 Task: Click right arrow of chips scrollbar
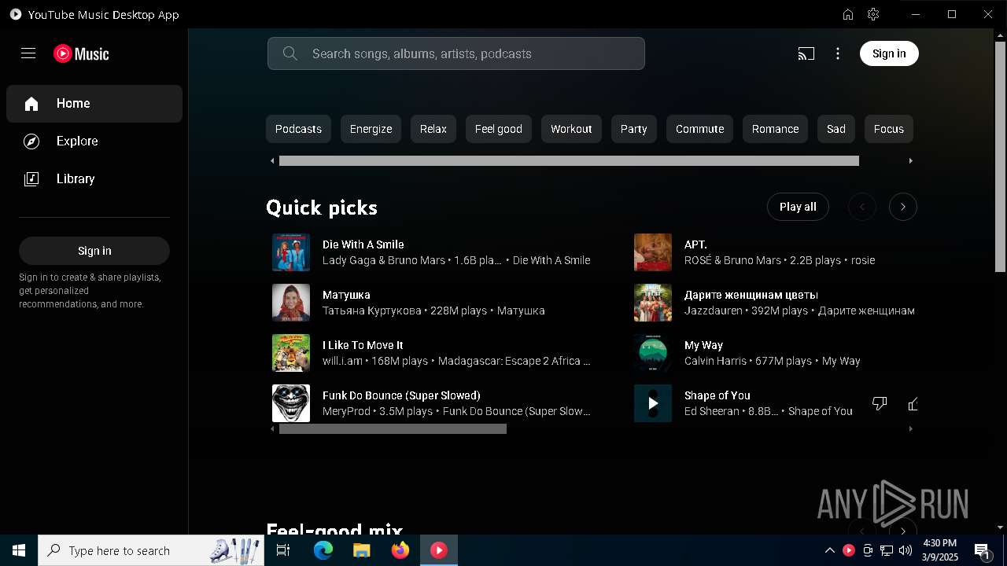point(911,161)
